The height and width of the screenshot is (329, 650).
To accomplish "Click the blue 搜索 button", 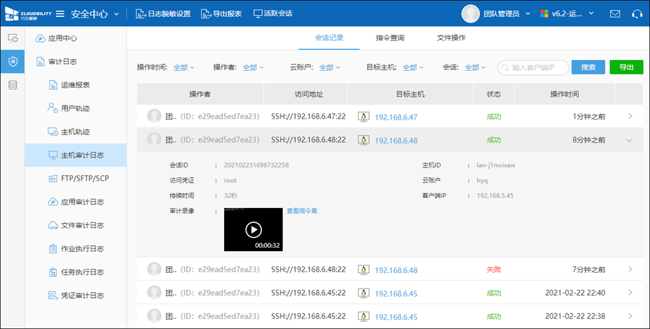I will click(x=588, y=68).
